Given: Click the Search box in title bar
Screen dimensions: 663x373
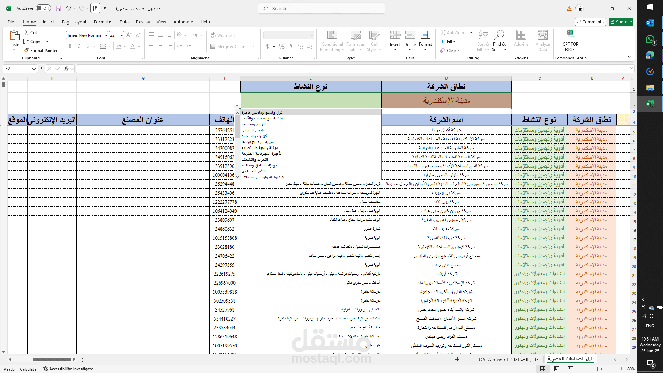Looking at the screenshot, I should [x=321, y=8].
